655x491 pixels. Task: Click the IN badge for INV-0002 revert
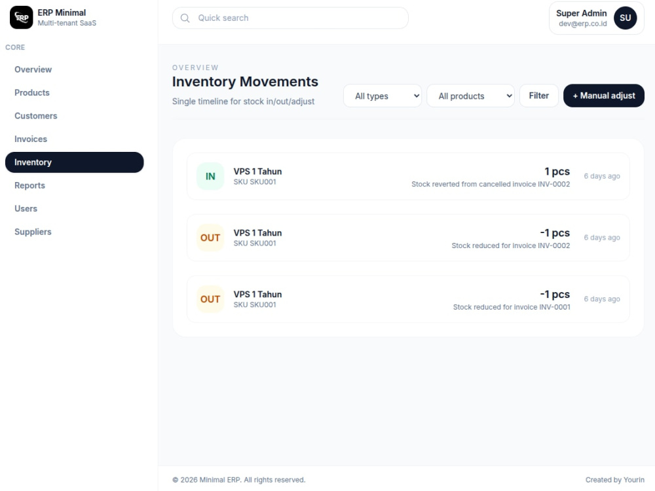pos(210,176)
